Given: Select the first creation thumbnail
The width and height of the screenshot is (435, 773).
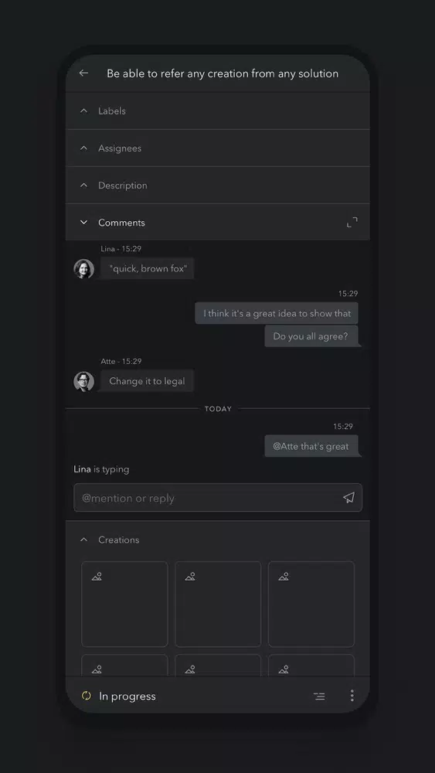Looking at the screenshot, I should click(x=124, y=604).
